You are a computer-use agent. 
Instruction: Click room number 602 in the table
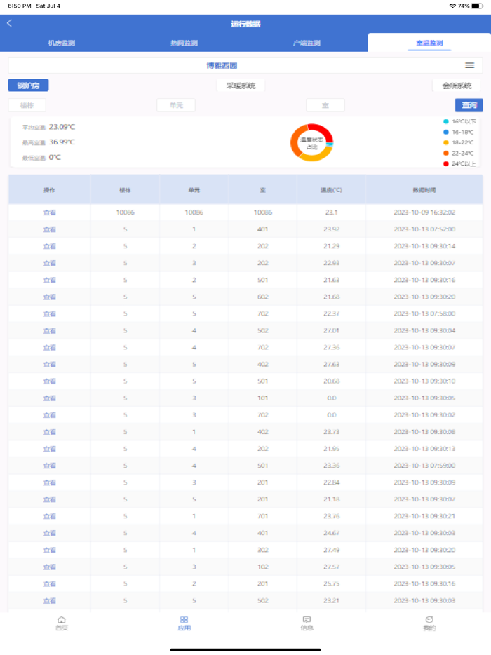pos(263,297)
